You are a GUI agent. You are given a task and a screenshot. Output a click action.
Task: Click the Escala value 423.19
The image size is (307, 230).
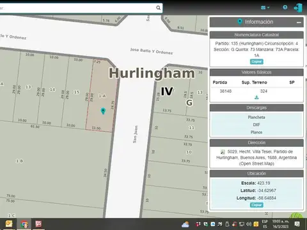[x=264, y=183]
